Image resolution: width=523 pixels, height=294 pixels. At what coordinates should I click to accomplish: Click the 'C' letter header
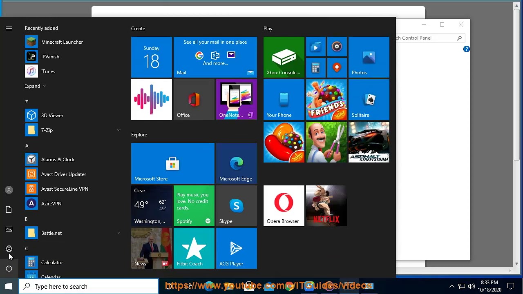point(27,249)
